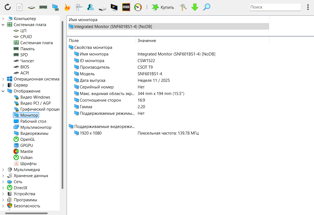Click the flame stability test icon
This screenshot has height=215, width=314.
pos(67,7)
